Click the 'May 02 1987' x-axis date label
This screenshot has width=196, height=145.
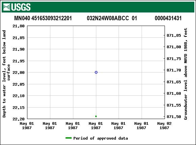tap(164, 126)
